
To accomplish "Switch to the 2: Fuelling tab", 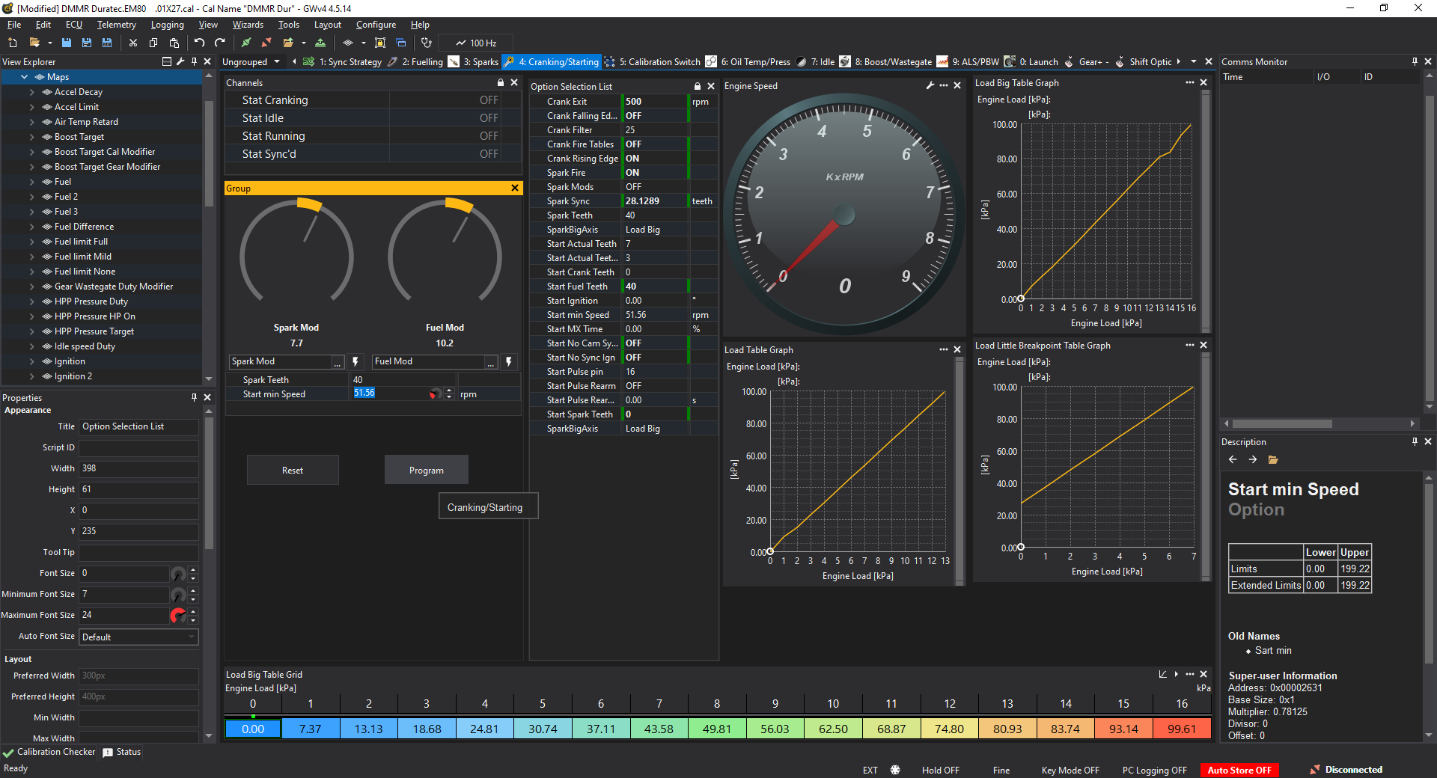I will point(415,62).
